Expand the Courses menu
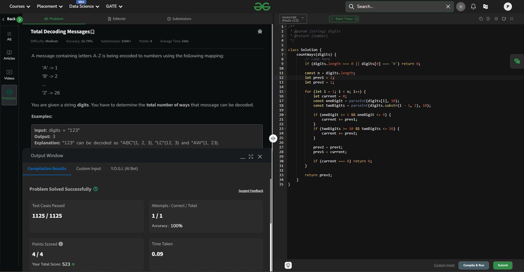 [20, 7]
